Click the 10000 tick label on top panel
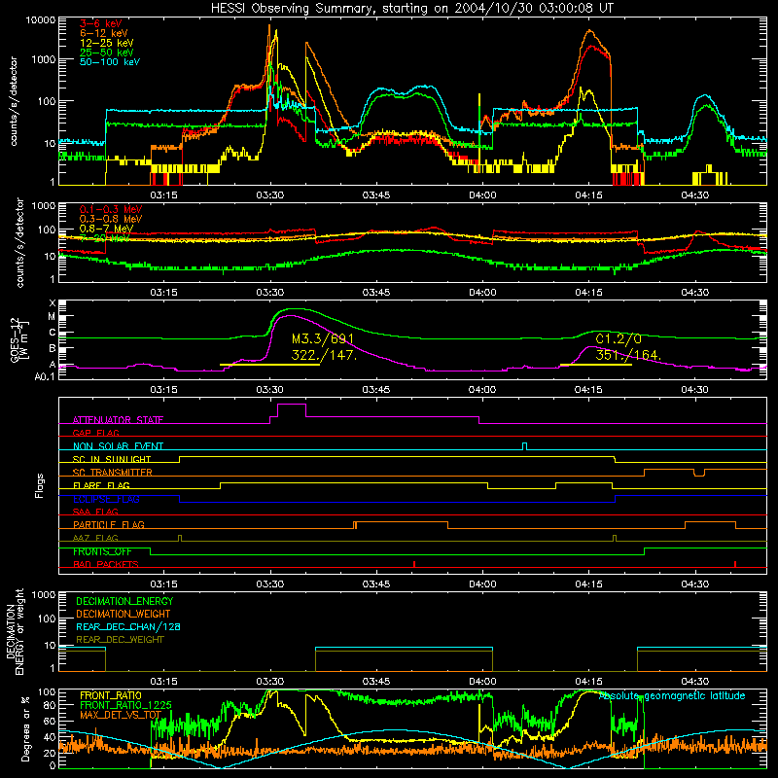The image size is (778, 778). [40, 20]
